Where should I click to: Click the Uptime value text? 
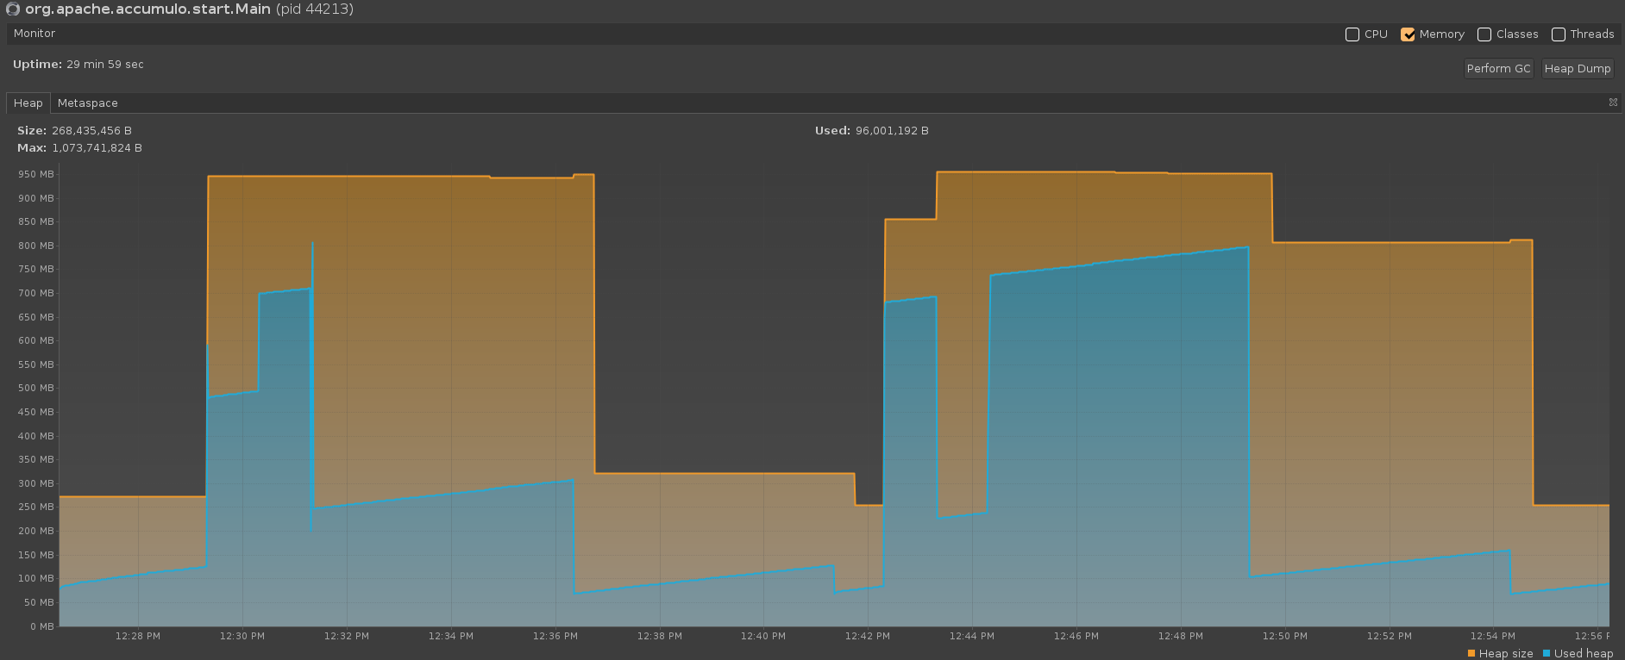pos(105,65)
